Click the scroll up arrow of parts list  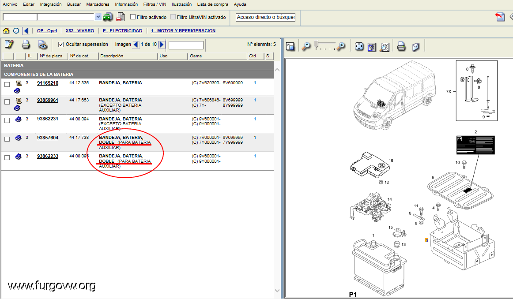tap(277, 70)
